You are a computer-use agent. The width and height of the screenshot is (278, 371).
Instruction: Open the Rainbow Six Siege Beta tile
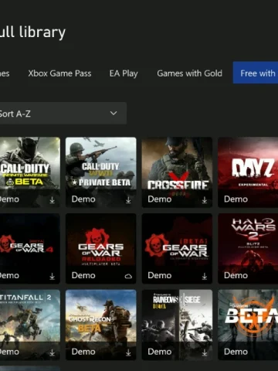click(x=177, y=325)
